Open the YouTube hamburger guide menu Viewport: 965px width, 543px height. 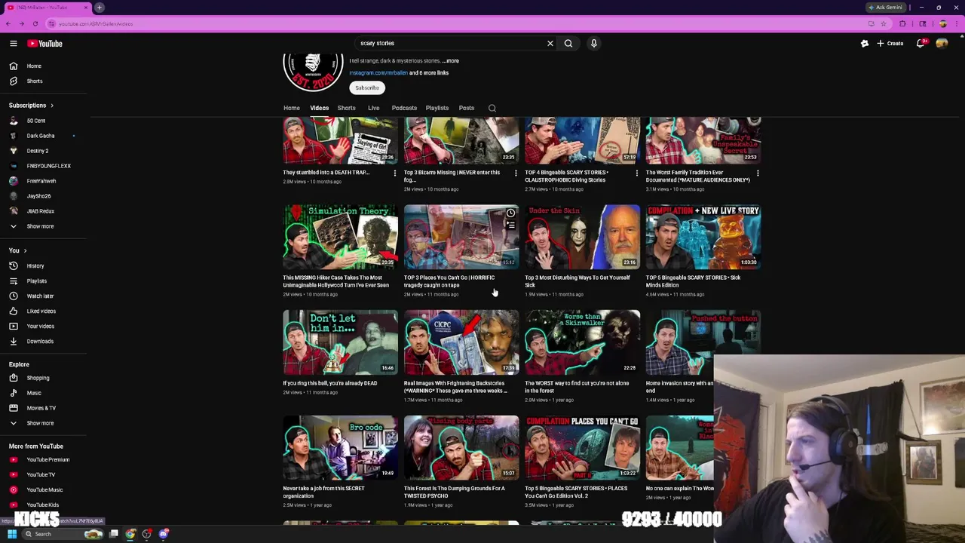tap(13, 44)
